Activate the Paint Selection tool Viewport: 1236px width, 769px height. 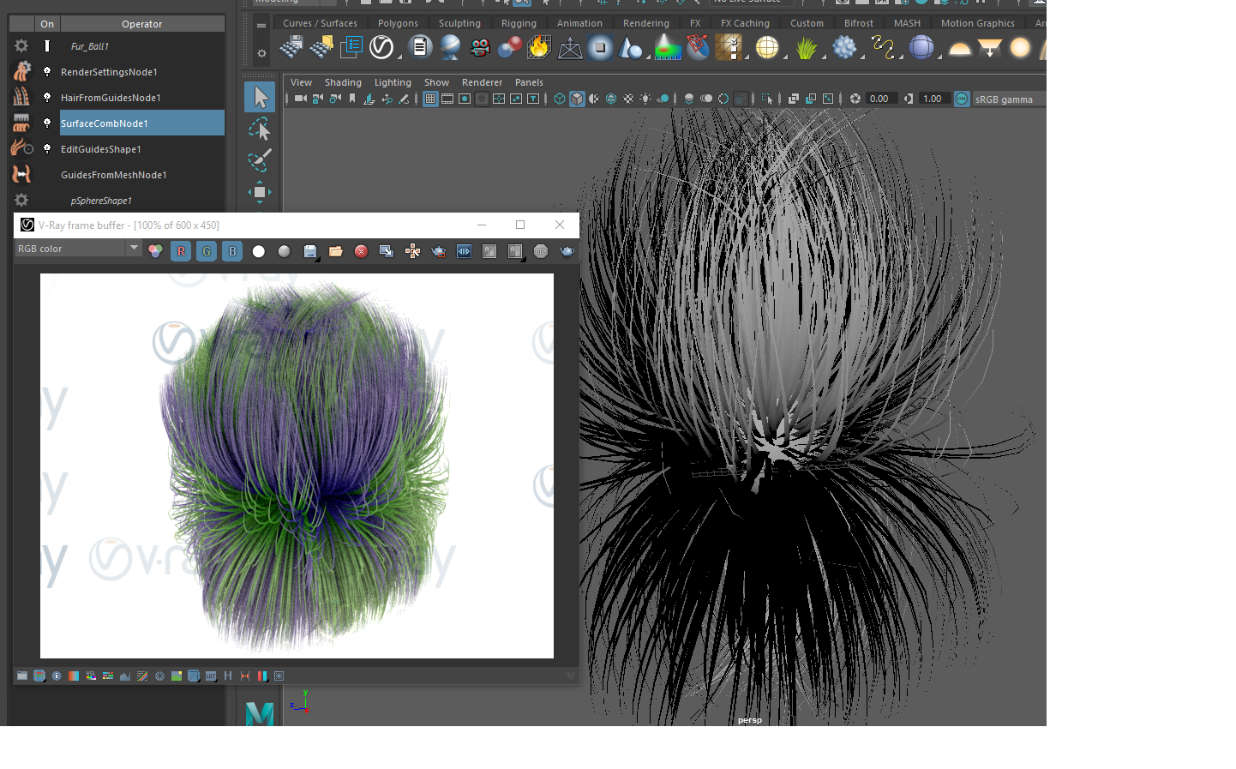(x=260, y=160)
